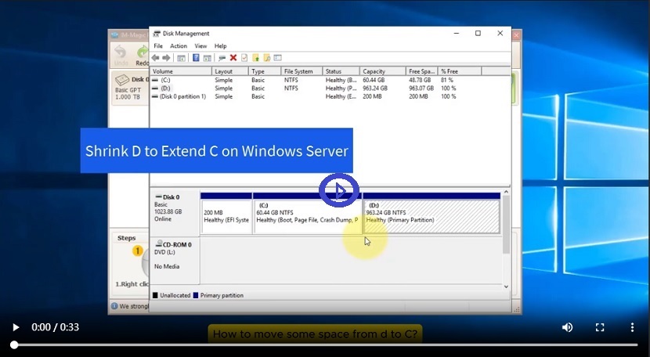Viewport: 650px width, 357px height.
Task: Select the (C:) 60.44 GB NTFS partition block
Action: [307, 213]
